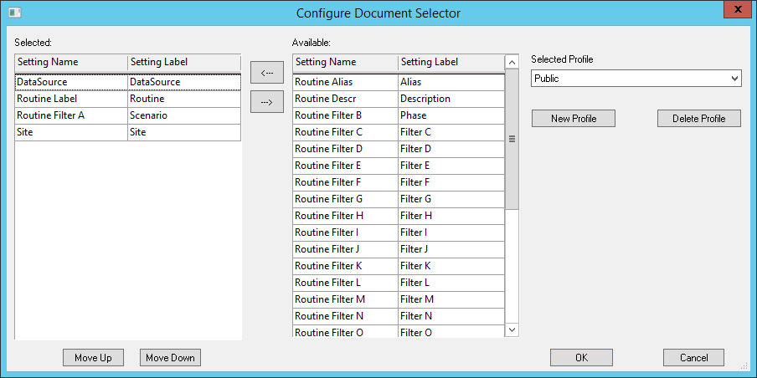
Task: Click Available list scroll down arrow
Action: (x=512, y=330)
